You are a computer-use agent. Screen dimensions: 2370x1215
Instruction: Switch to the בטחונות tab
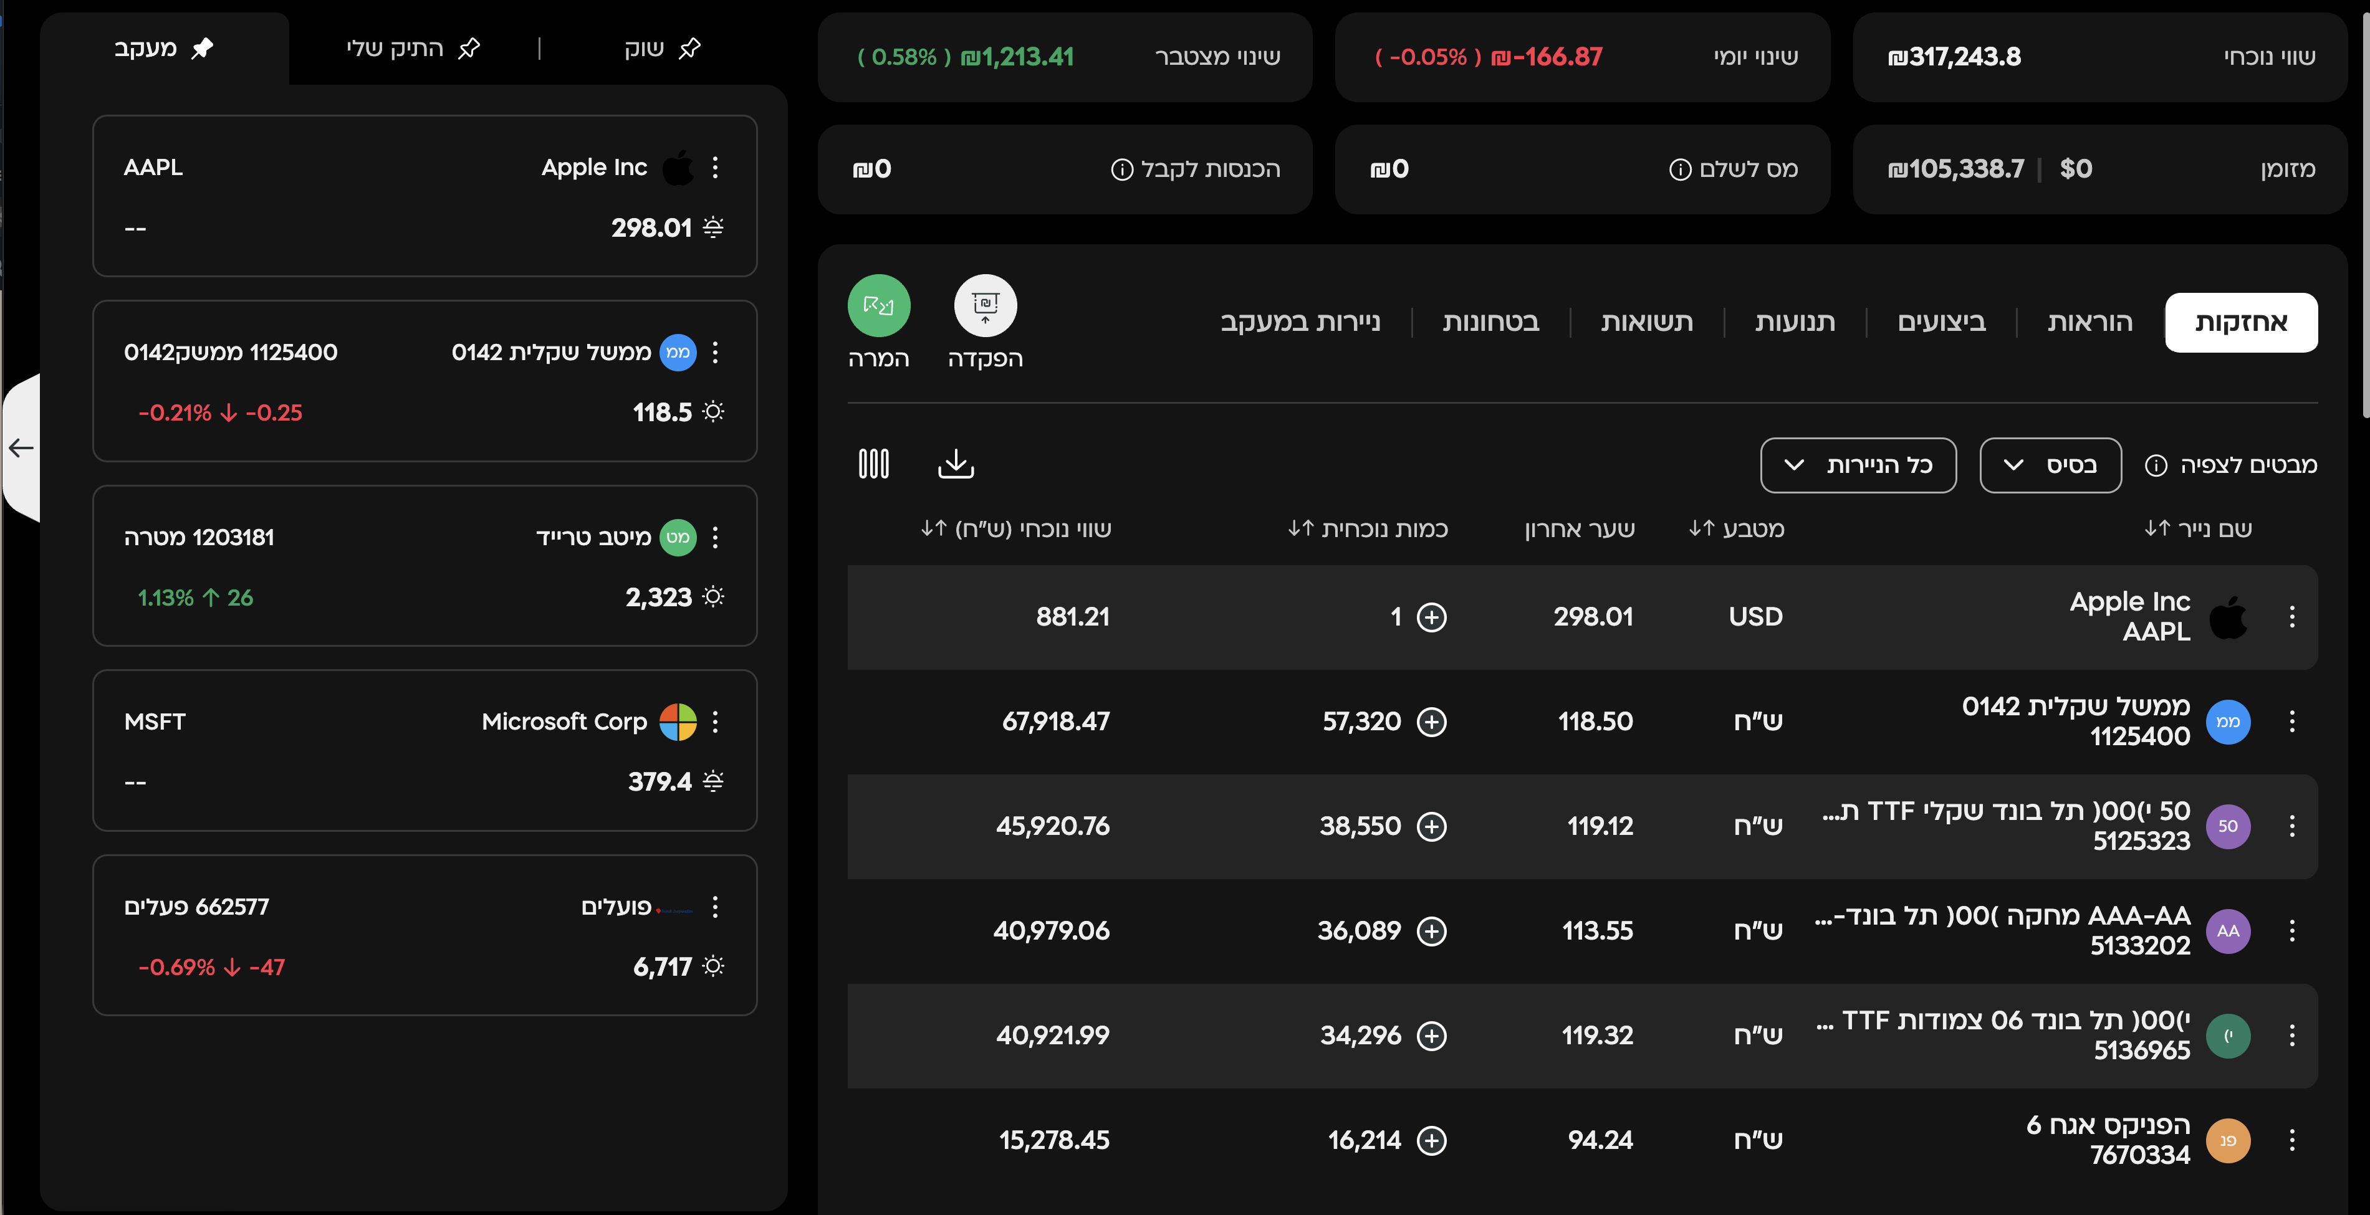pyautogui.click(x=1490, y=322)
